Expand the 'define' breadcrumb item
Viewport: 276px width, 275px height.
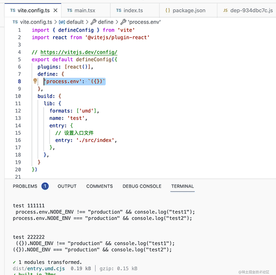pyautogui.click(x=106, y=22)
